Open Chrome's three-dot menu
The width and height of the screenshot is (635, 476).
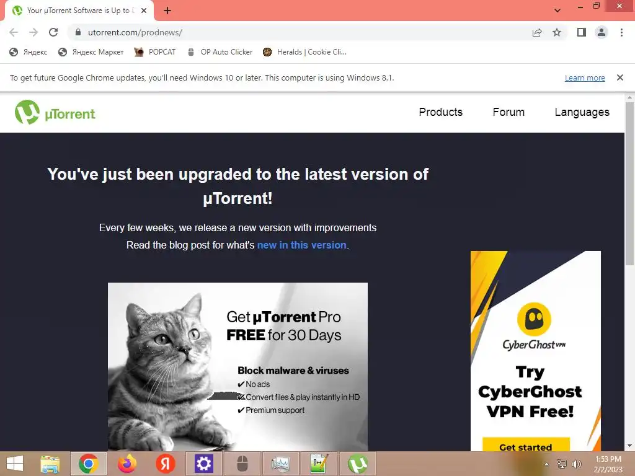tap(621, 32)
